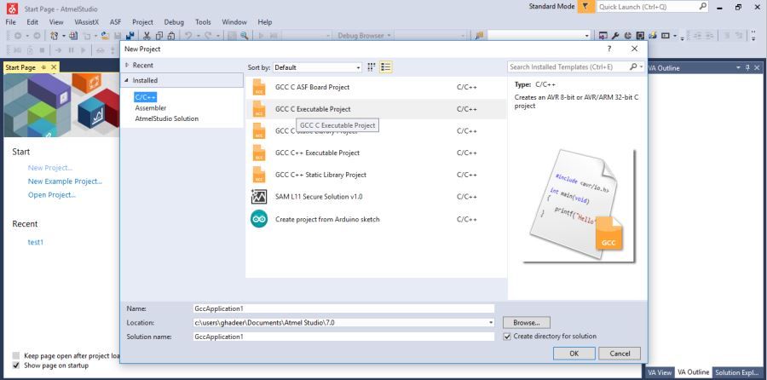This screenshot has width=767, height=380.
Task: Click the Solution name input field
Action: click(344, 337)
